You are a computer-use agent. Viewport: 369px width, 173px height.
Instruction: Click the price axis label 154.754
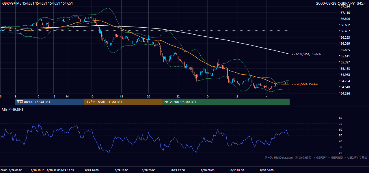point(344,81)
